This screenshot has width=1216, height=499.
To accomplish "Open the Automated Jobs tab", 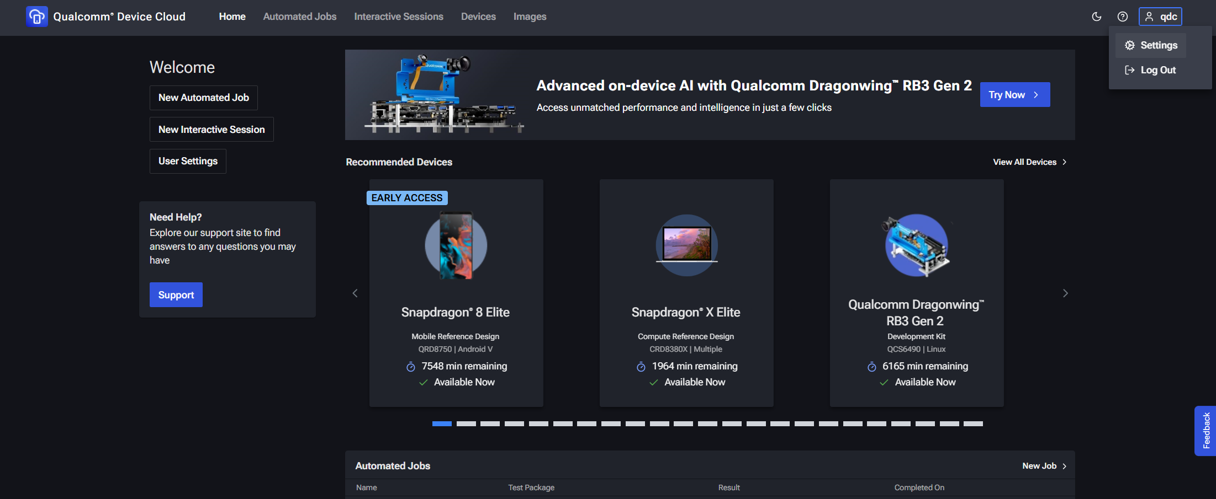I will (x=300, y=17).
